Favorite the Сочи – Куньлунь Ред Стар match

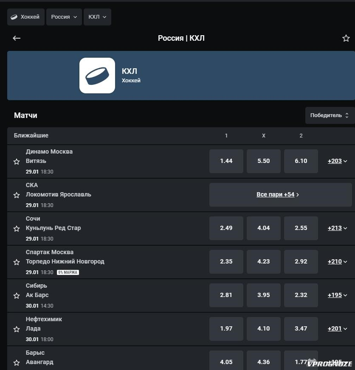click(x=17, y=229)
